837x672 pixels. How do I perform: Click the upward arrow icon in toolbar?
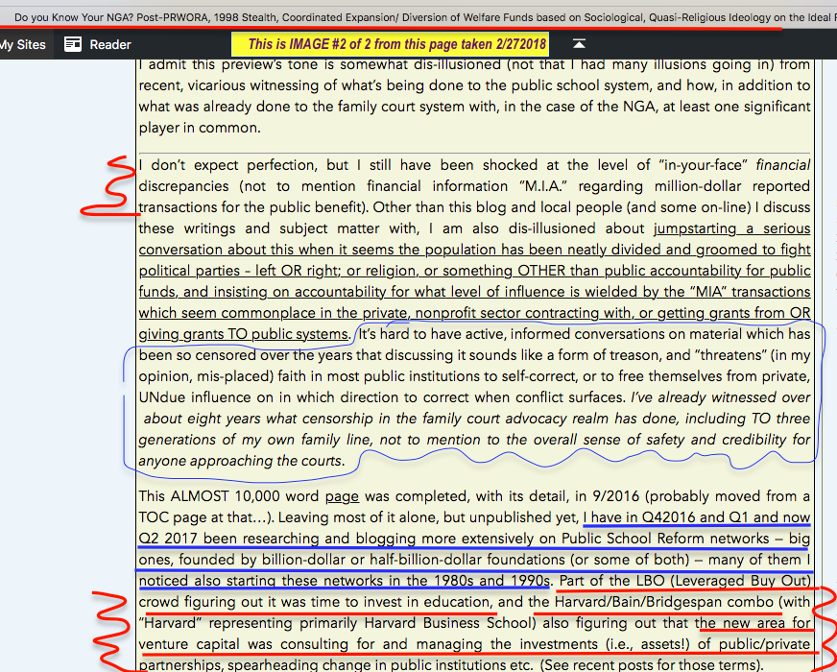pyautogui.click(x=579, y=44)
